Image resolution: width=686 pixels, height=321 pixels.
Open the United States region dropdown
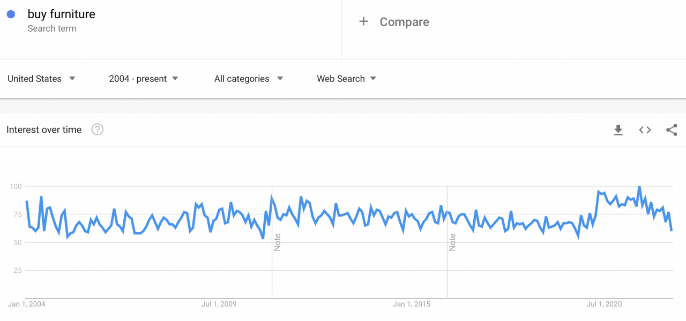[x=42, y=79]
